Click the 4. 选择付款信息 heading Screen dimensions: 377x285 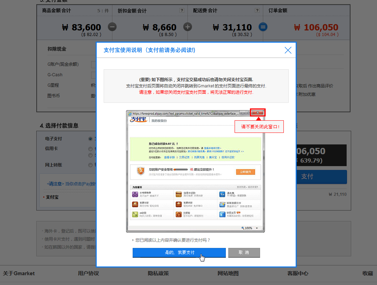click(x=59, y=126)
